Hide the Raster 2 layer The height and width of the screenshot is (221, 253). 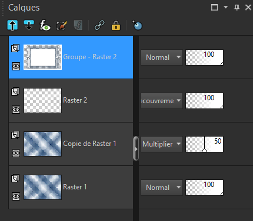pos(16,110)
